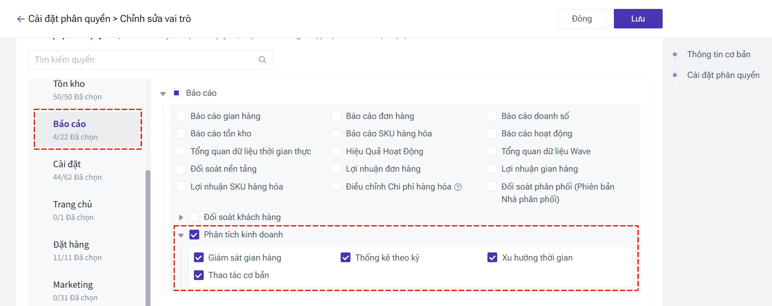772x306 pixels.
Task: Jump to Thông tin cơ bản anchor
Action: coord(718,54)
